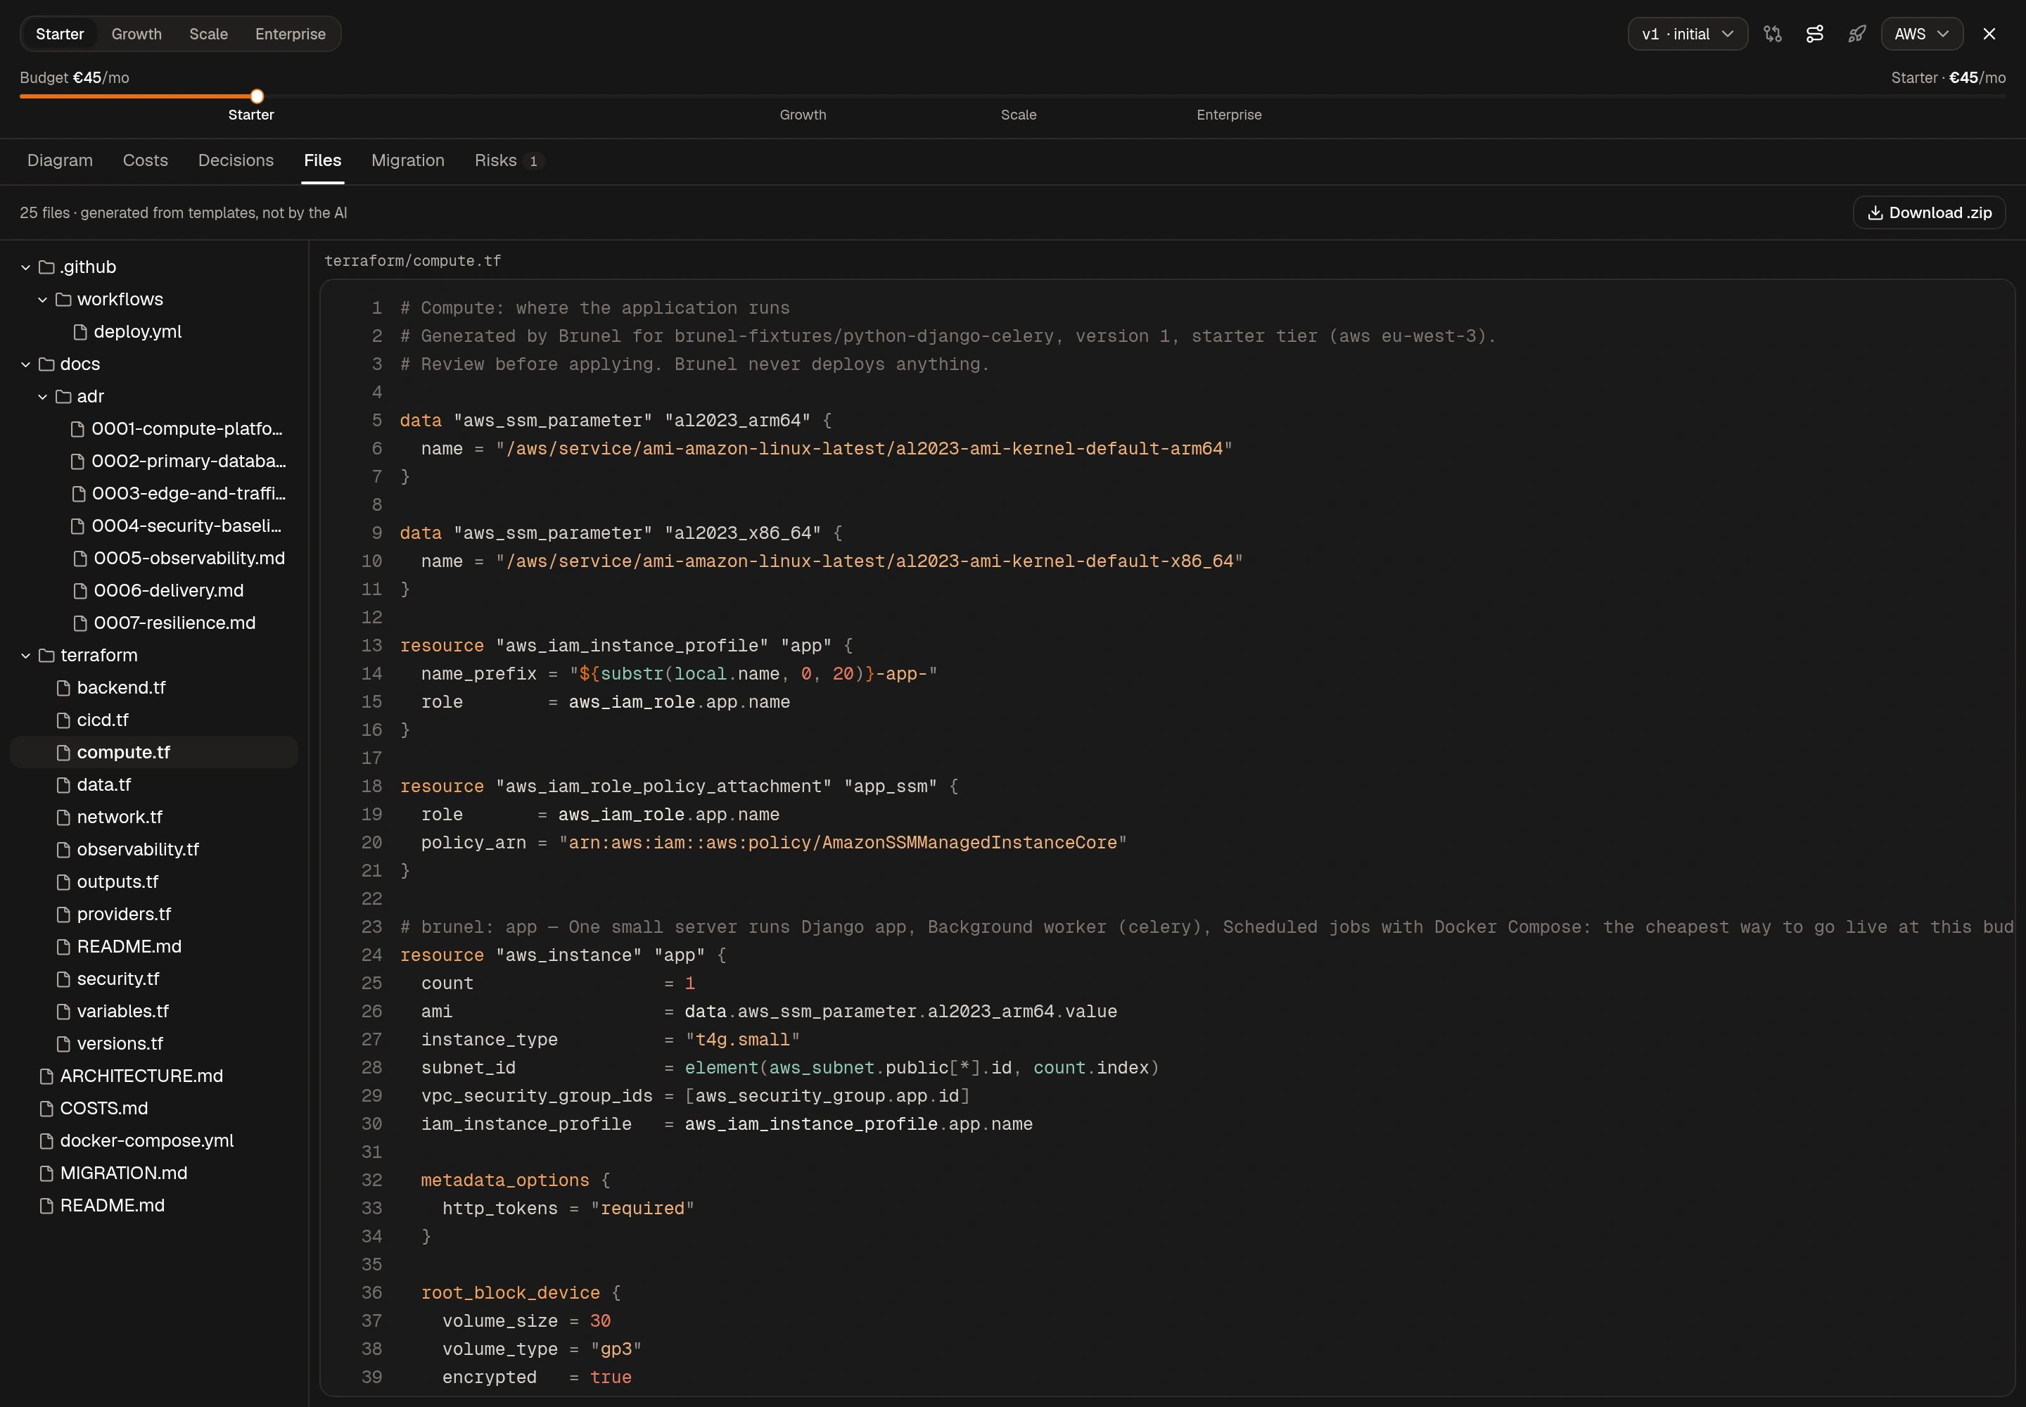This screenshot has width=2026, height=1407.
Task: Open docker-compose.yml file
Action: [153, 1141]
